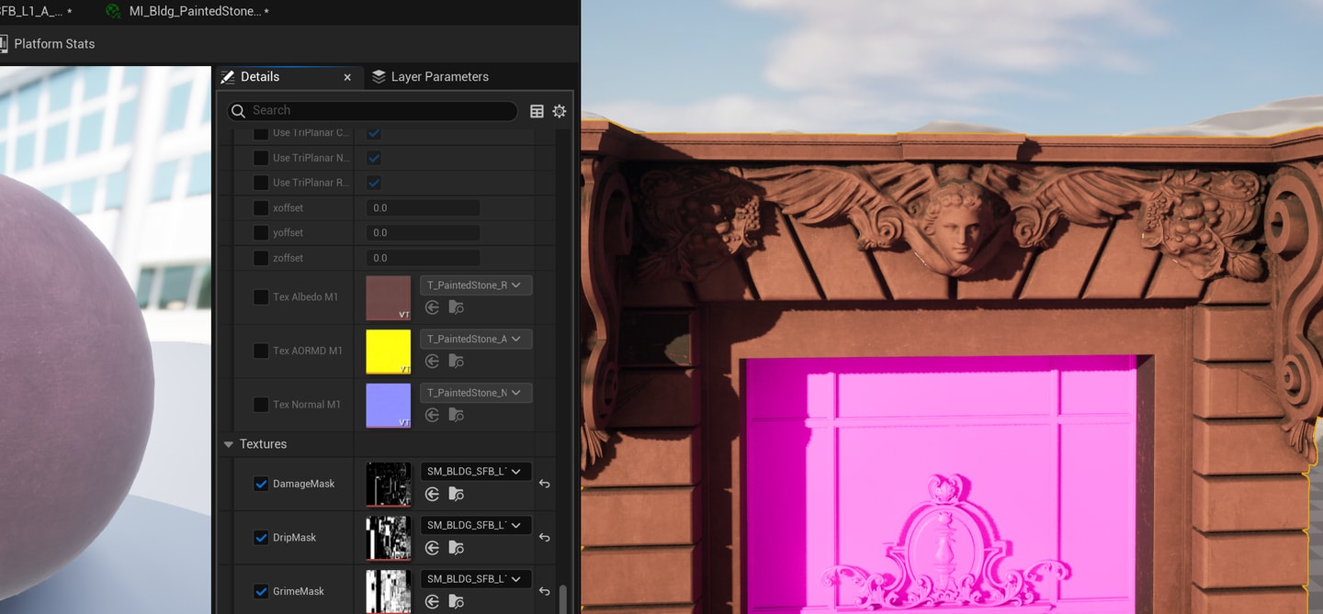Reset DripMask to default value
The image size is (1323, 614).
545,538
